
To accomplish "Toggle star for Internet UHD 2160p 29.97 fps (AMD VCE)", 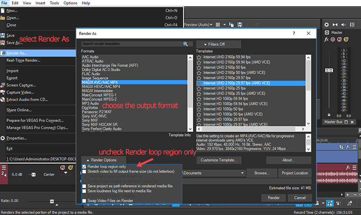I will point(199,83).
